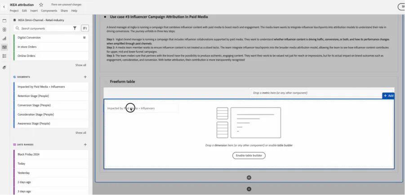Open the second left-rail icon below Panels
405x195 pixels.
[4, 30]
